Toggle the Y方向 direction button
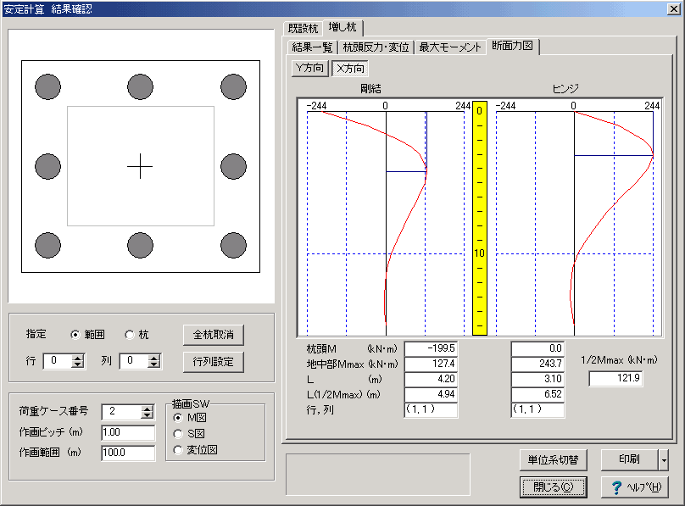The height and width of the screenshot is (506, 685). point(309,68)
